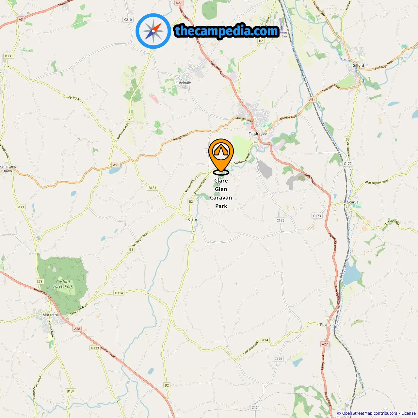Open the License link
This screenshot has width=418, height=418.
409,413
